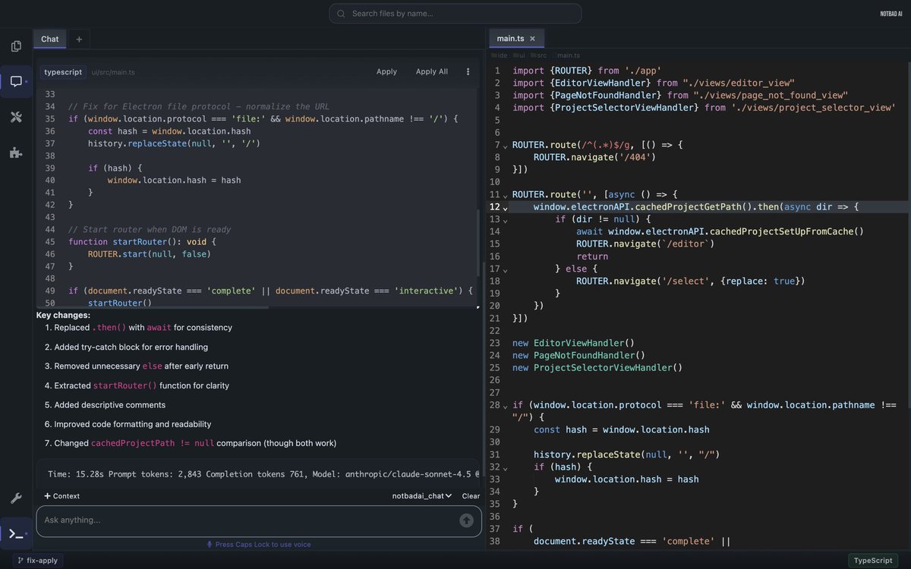Collapse the fold at editor line 7

point(505,146)
